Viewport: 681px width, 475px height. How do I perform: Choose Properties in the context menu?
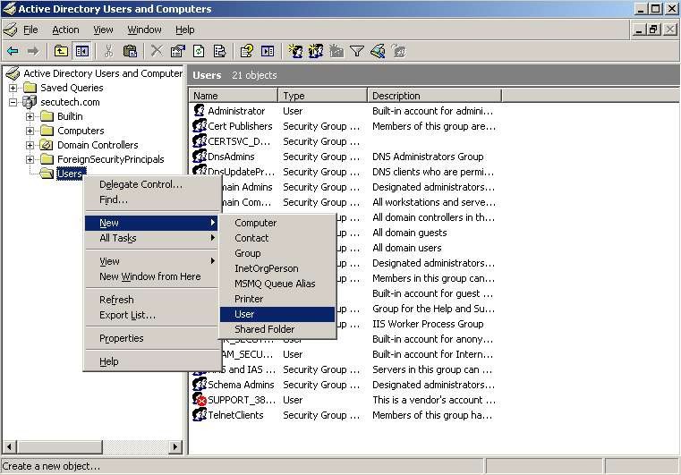152,338
